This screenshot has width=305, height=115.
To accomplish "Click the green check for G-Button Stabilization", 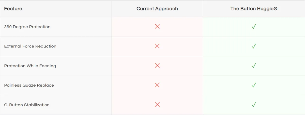I will point(254,105).
